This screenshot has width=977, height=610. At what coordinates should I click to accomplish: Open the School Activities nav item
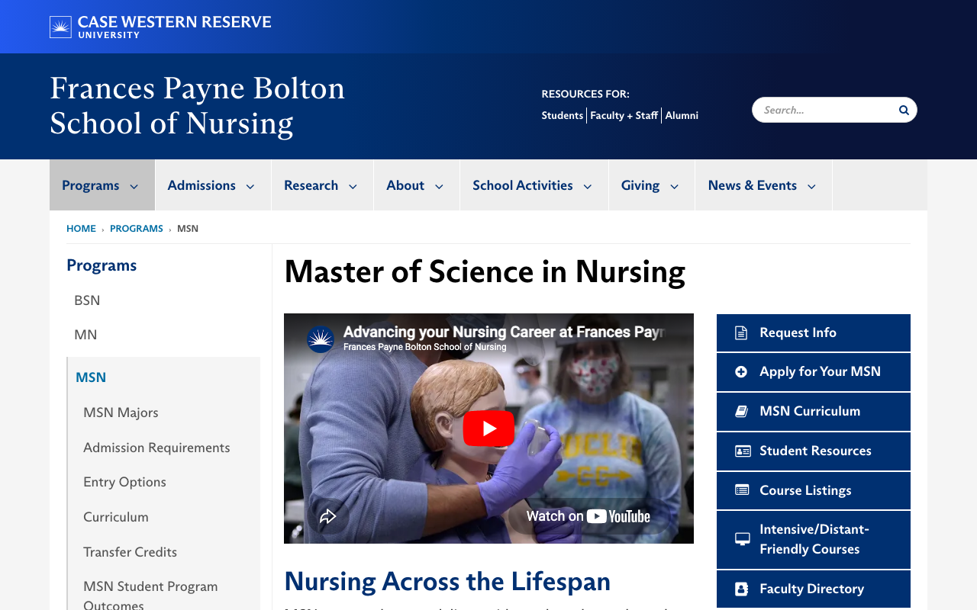point(534,185)
